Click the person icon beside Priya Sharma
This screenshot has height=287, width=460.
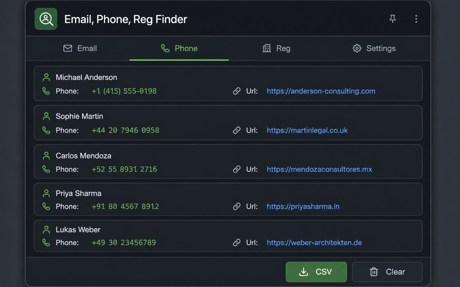click(x=46, y=193)
